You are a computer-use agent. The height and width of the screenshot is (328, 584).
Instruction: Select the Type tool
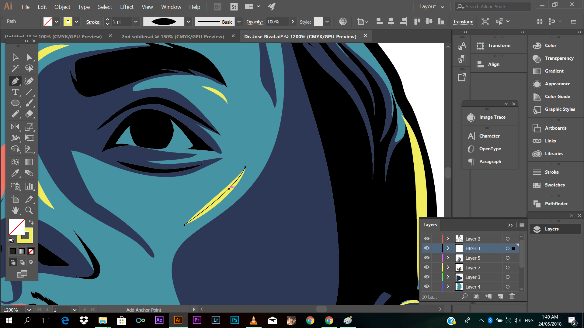(x=15, y=92)
